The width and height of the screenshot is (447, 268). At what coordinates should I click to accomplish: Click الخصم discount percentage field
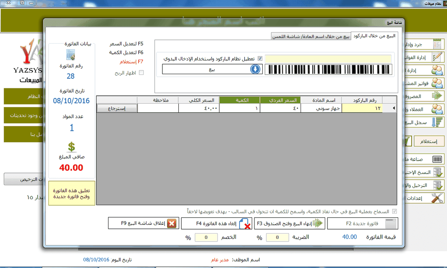pos(206,237)
